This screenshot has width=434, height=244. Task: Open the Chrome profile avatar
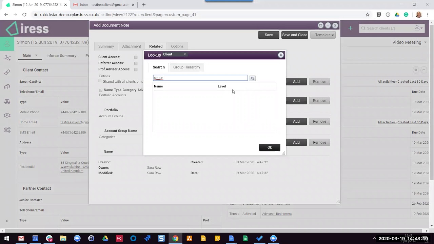tap(419, 15)
